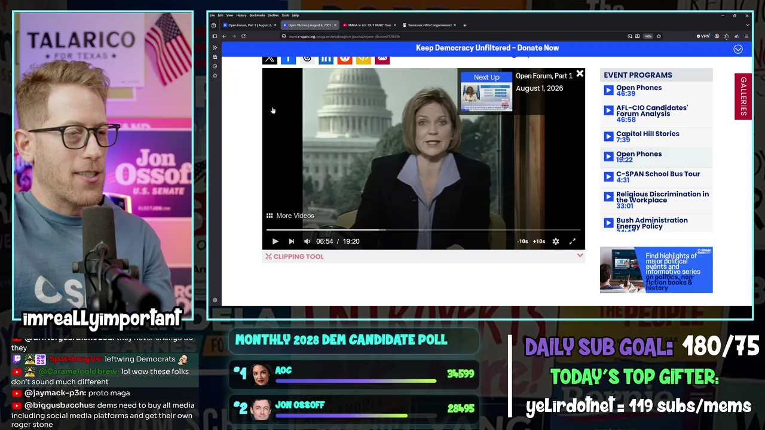Toggle the browser sidebar panel
The width and height of the screenshot is (765, 430).
pyautogui.click(x=215, y=36)
